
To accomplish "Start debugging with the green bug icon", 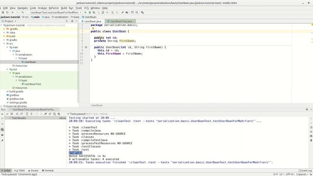I will point(89,12).
